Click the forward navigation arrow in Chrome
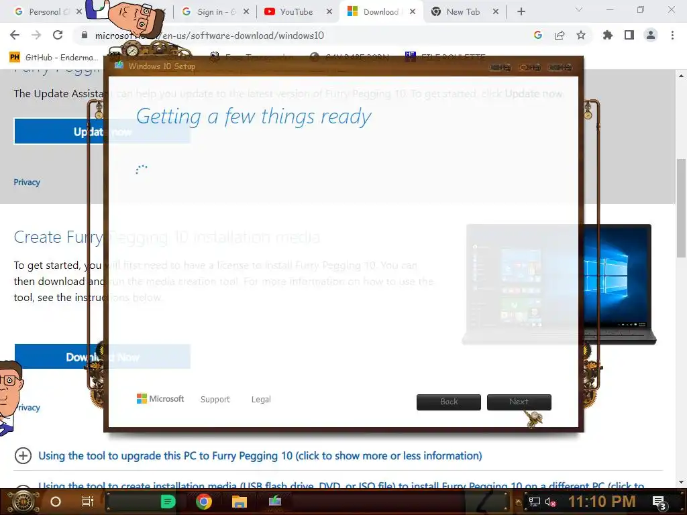 click(x=36, y=35)
